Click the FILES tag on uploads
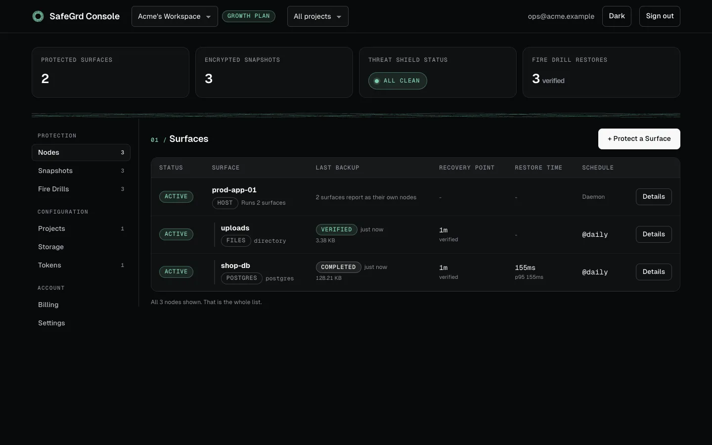This screenshot has height=445, width=712. click(236, 241)
